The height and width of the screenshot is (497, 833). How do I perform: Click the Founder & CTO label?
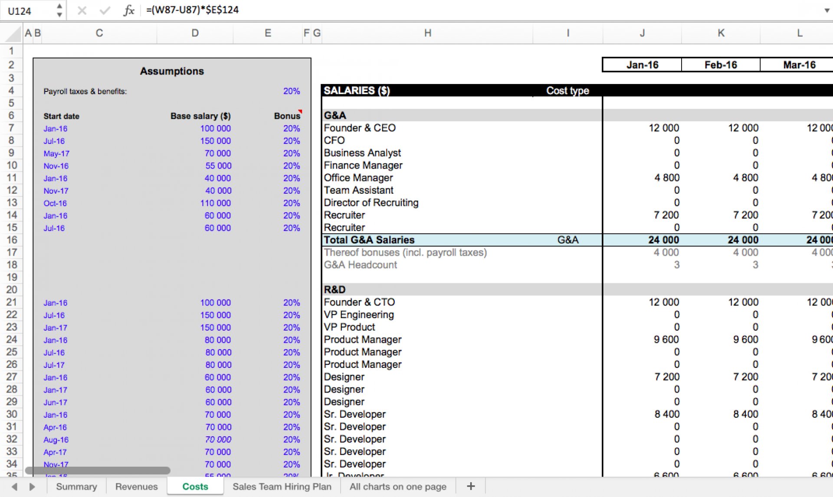359,302
